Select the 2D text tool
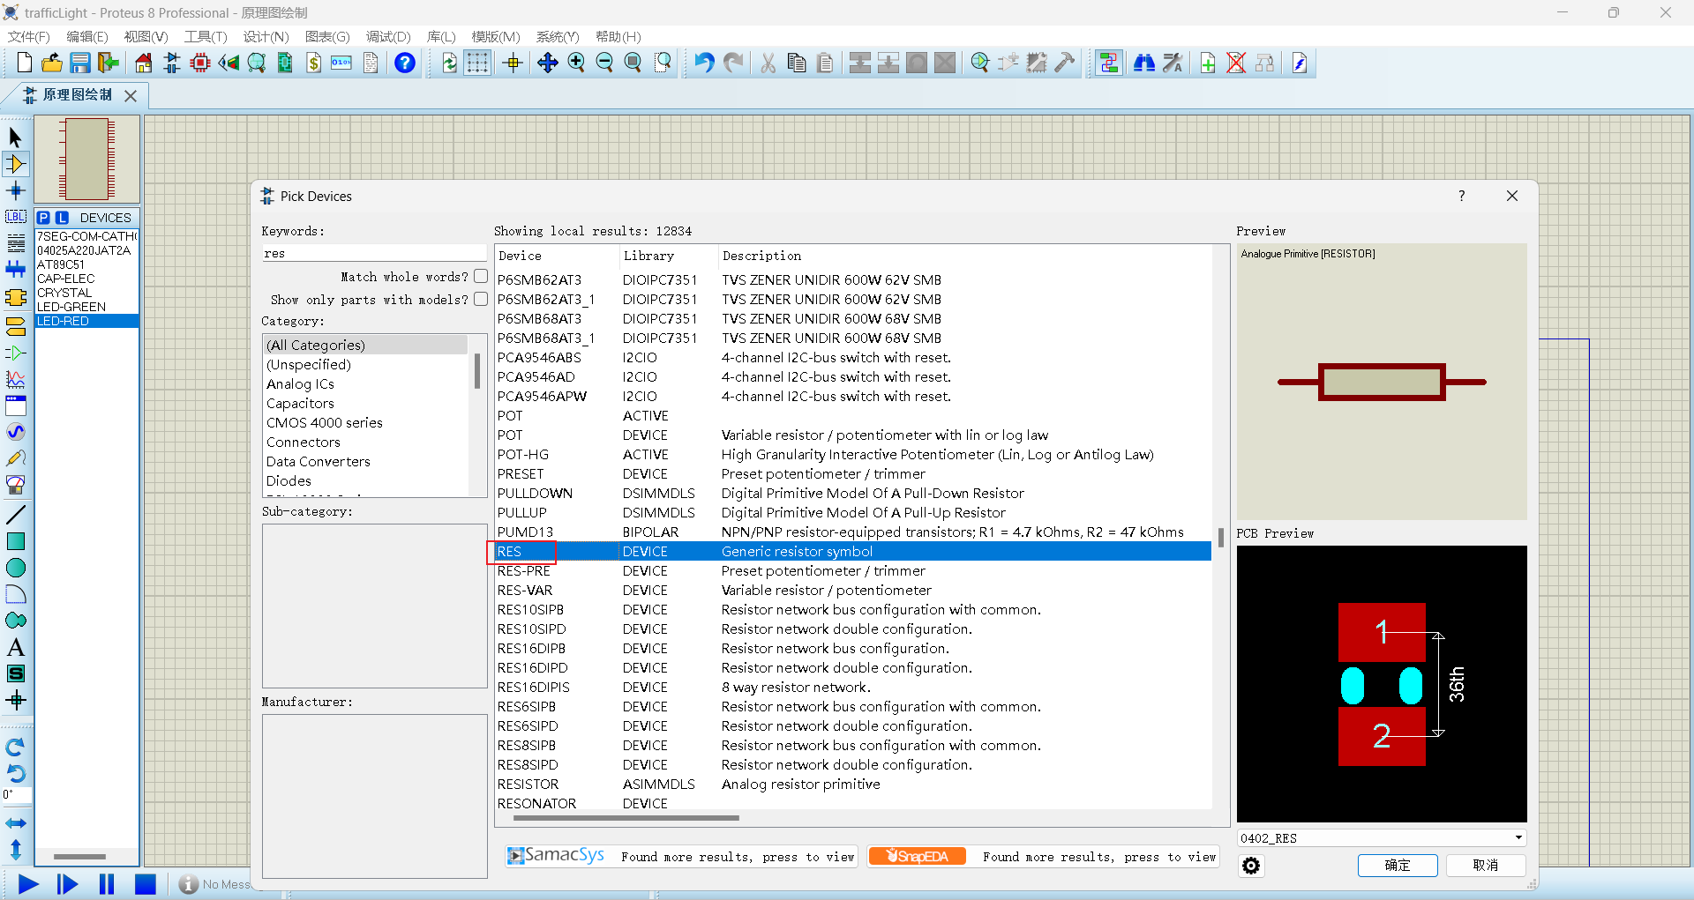Image resolution: width=1694 pixels, height=900 pixels. (x=15, y=647)
